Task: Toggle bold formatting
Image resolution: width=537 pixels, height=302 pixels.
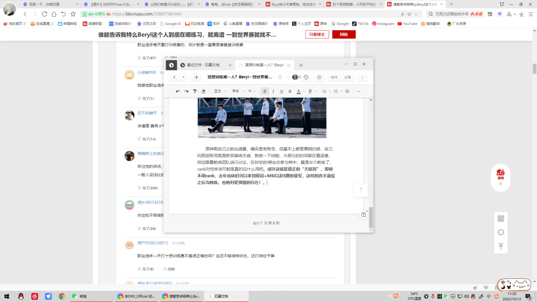Action: pyautogui.click(x=265, y=91)
